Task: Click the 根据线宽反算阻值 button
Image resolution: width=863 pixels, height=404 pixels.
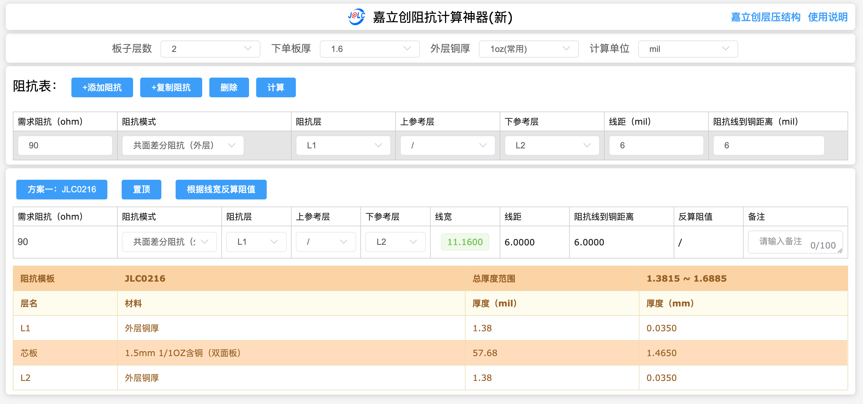Action: pos(221,189)
